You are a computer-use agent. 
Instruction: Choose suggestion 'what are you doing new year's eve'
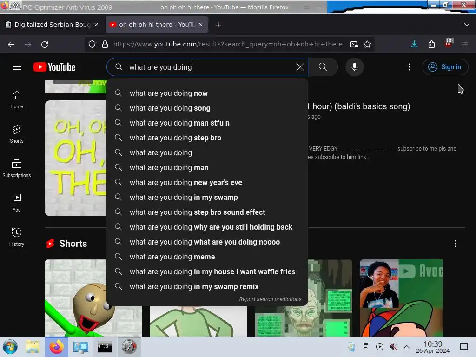click(x=207, y=182)
